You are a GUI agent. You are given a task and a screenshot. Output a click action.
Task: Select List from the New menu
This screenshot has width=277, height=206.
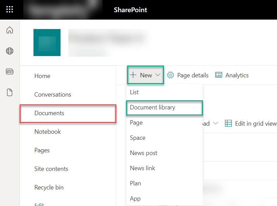tap(134, 92)
